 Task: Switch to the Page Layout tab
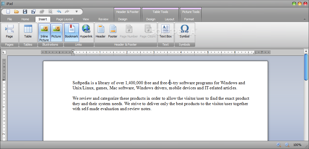pos(65,19)
